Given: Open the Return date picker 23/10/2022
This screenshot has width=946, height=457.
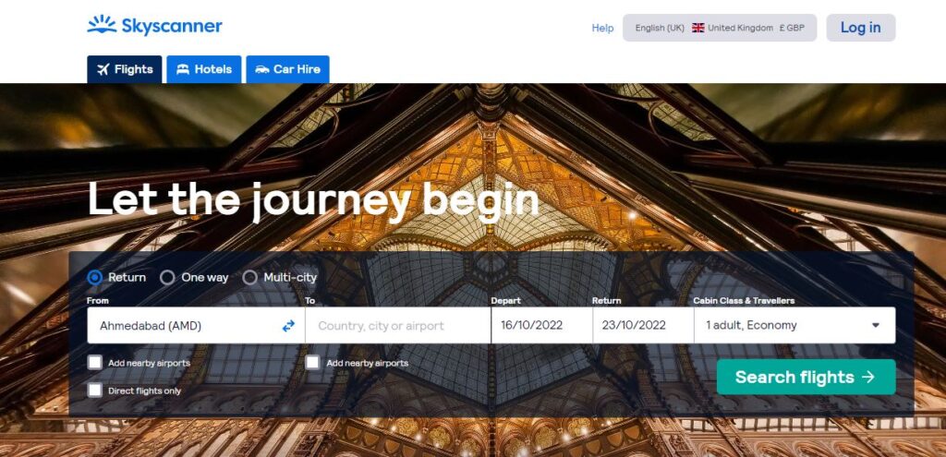Looking at the screenshot, I should (643, 326).
